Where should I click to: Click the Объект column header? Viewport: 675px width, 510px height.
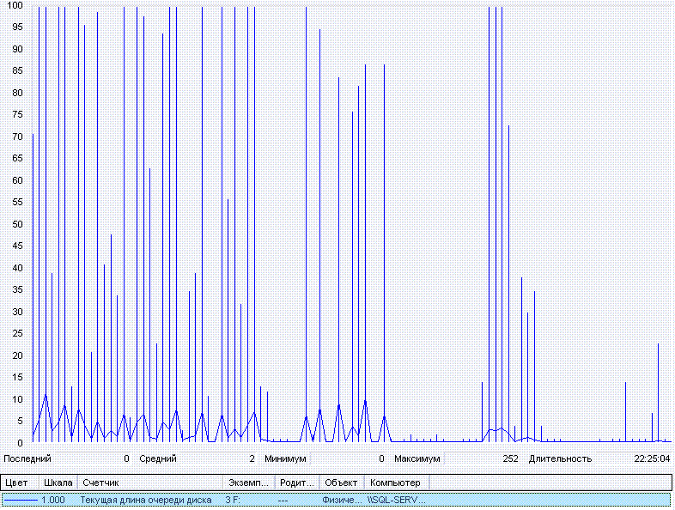click(x=341, y=483)
